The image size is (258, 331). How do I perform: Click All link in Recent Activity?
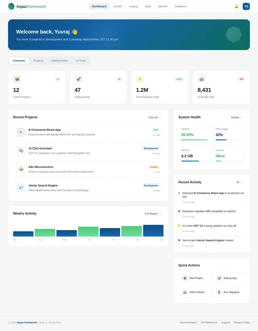tap(239, 182)
